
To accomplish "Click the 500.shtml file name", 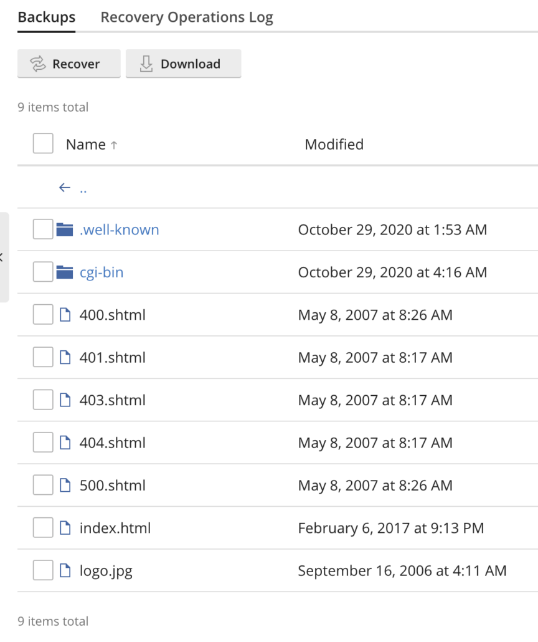I will 113,485.
